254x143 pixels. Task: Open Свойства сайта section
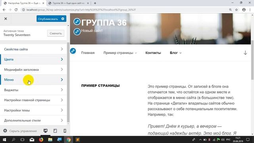point(33,49)
